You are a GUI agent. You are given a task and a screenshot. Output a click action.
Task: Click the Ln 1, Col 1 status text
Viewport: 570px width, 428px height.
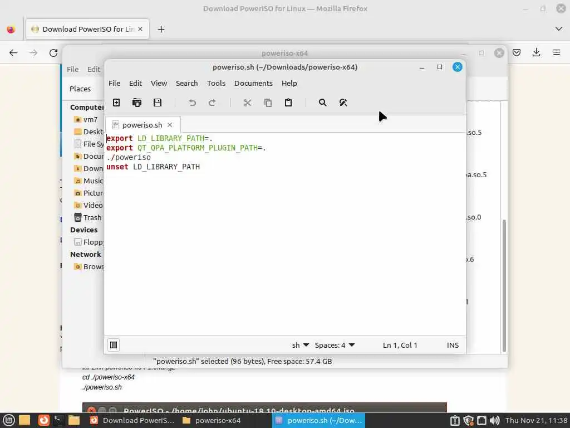(400, 345)
